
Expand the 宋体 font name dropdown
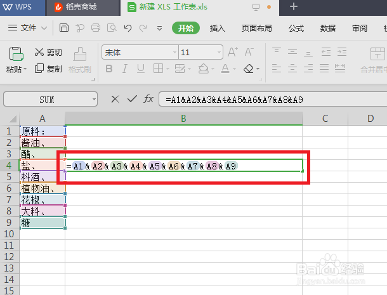[174, 52]
